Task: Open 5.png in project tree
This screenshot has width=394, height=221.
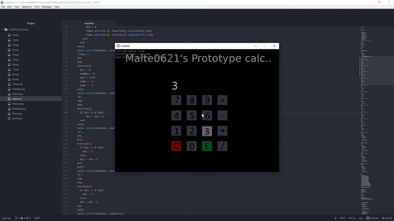Action: (15, 60)
